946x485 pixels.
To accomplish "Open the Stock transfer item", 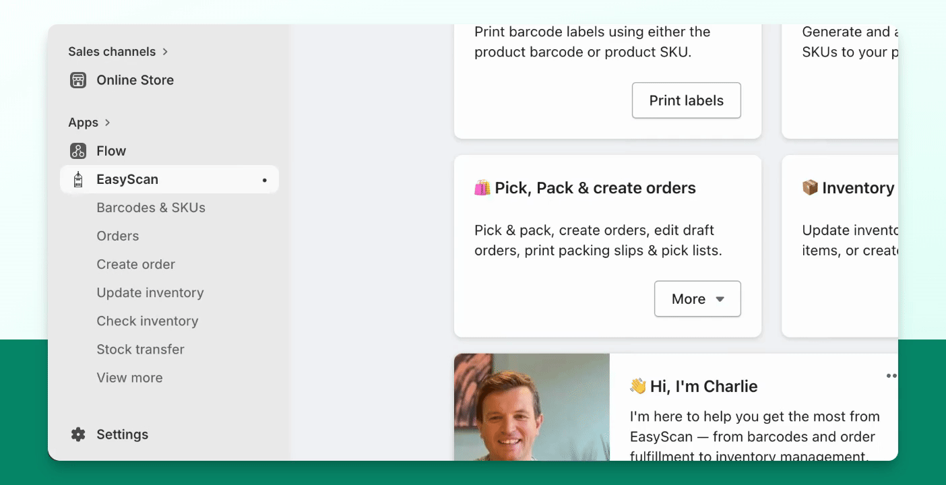I will point(141,349).
